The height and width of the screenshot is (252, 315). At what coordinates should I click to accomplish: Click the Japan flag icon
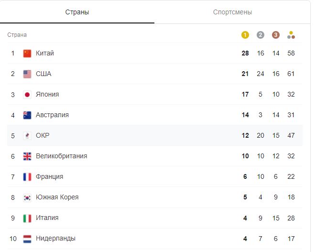27,95
